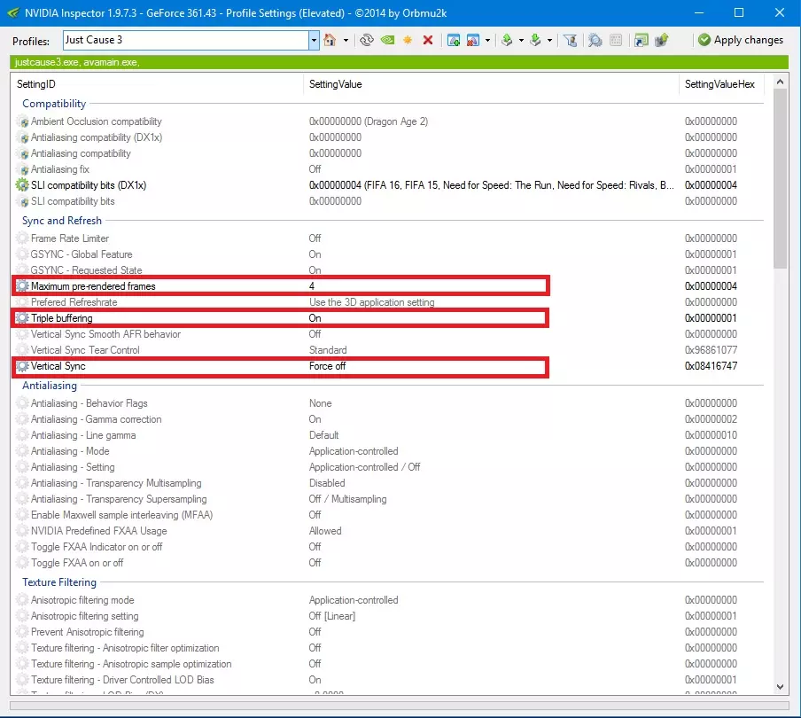
Task: Select Texture filtering - Driver Controlled LOD Bias row
Action: tap(388, 680)
